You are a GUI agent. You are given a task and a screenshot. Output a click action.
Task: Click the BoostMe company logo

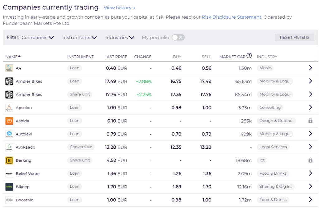pos(9,200)
